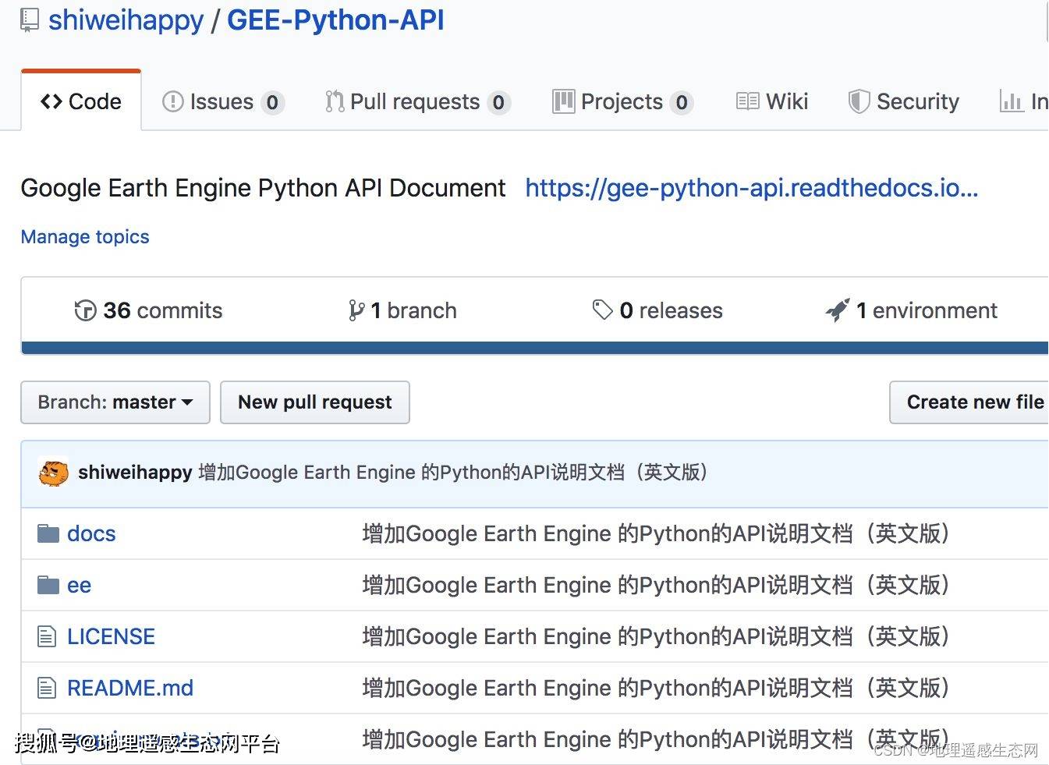This screenshot has width=1049, height=765.
Task: Click the README.md file icon
Action: [x=47, y=688]
